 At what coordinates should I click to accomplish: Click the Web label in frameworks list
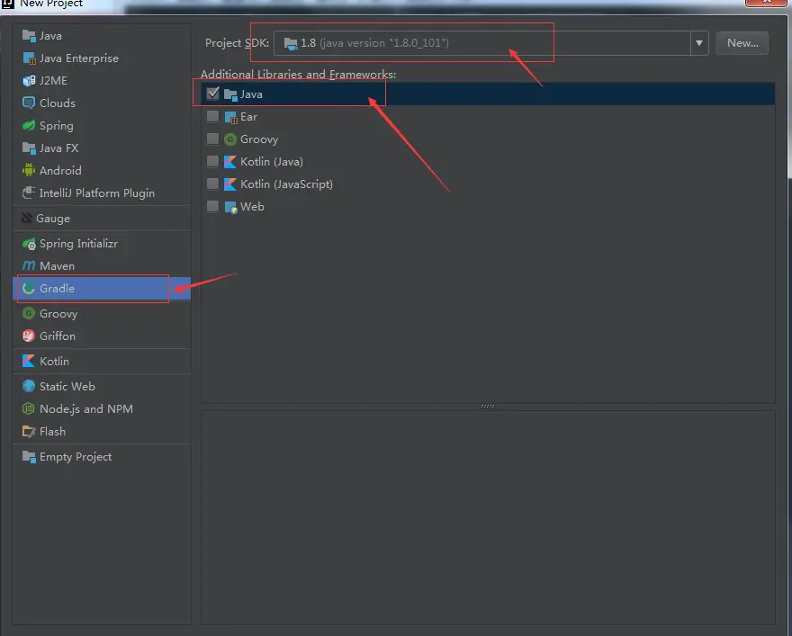[252, 207]
